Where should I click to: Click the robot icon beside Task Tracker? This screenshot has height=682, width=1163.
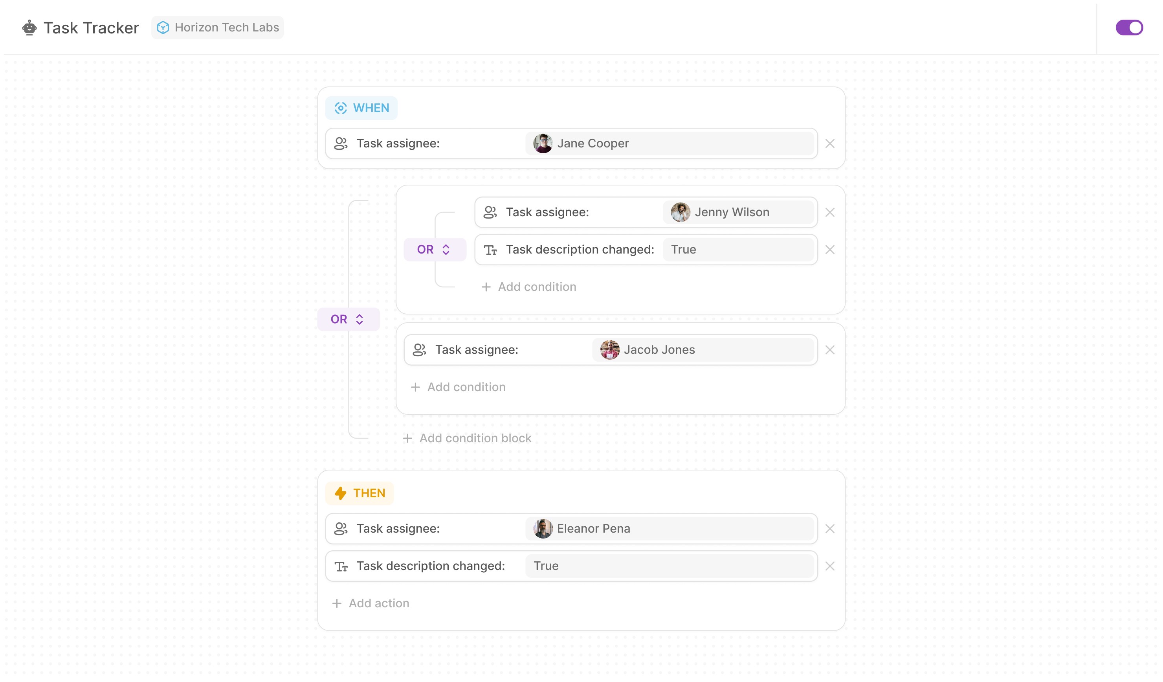pyautogui.click(x=29, y=28)
